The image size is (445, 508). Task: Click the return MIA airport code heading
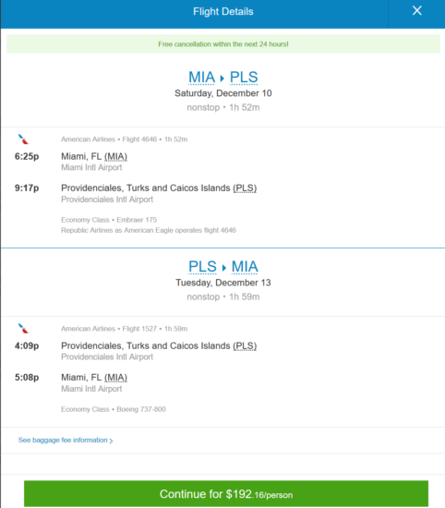(x=245, y=267)
